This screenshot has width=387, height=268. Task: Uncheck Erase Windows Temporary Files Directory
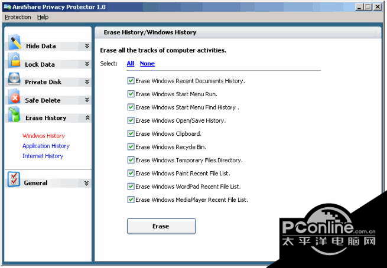[x=131, y=160]
